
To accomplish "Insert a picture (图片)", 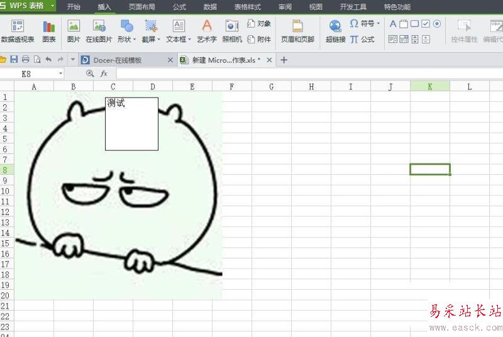I will coord(74,31).
